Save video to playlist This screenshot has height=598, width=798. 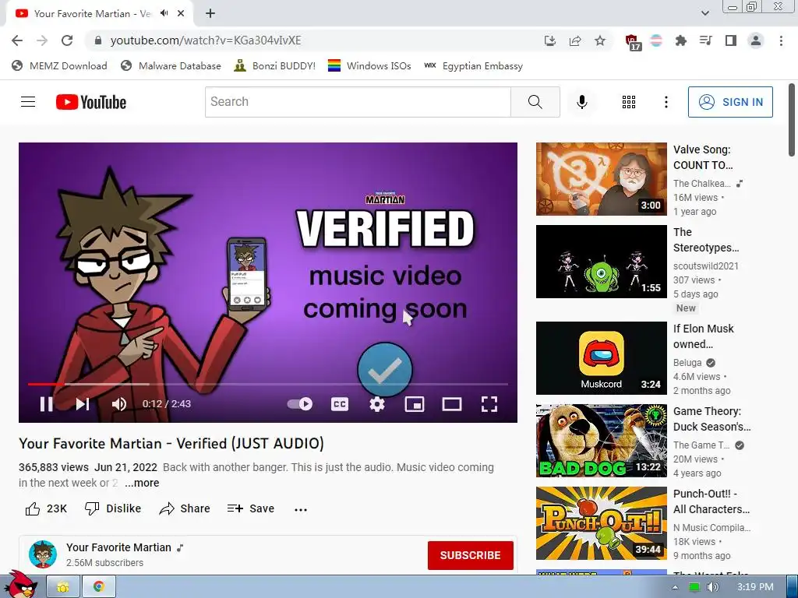(250, 508)
